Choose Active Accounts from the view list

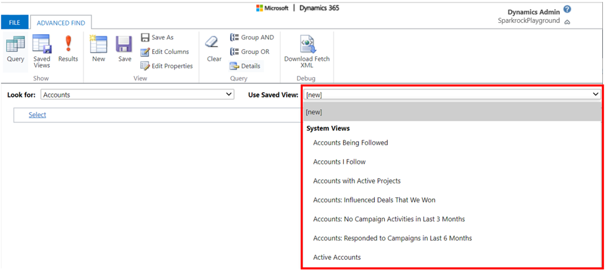click(337, 257)
